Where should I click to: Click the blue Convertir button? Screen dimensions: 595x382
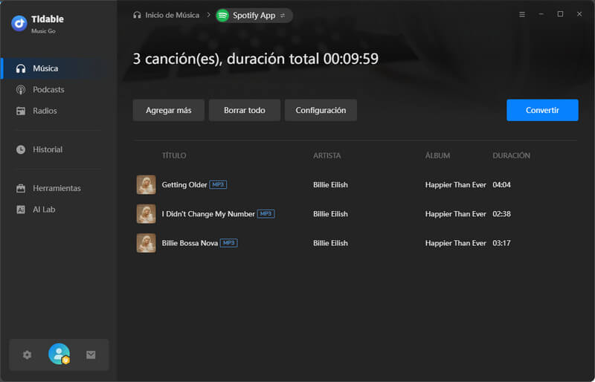[542, 111]
